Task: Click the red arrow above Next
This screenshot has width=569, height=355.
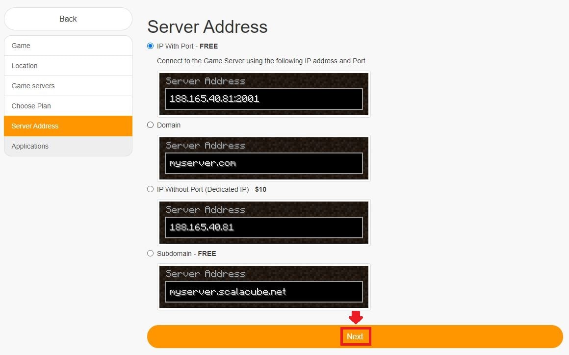Action: tap(356, 319)
